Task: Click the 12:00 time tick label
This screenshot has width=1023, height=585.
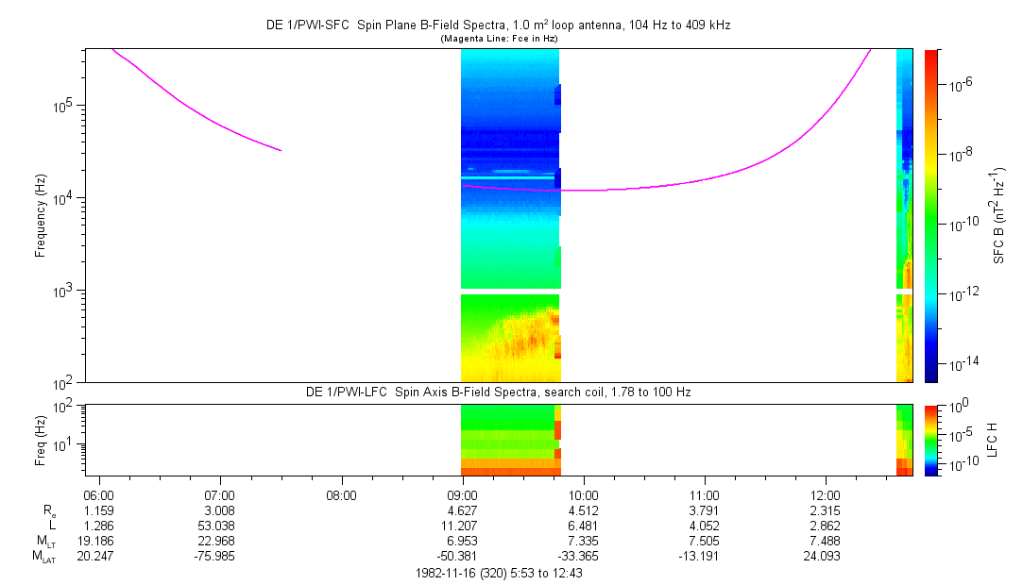Action: [826, 495]
